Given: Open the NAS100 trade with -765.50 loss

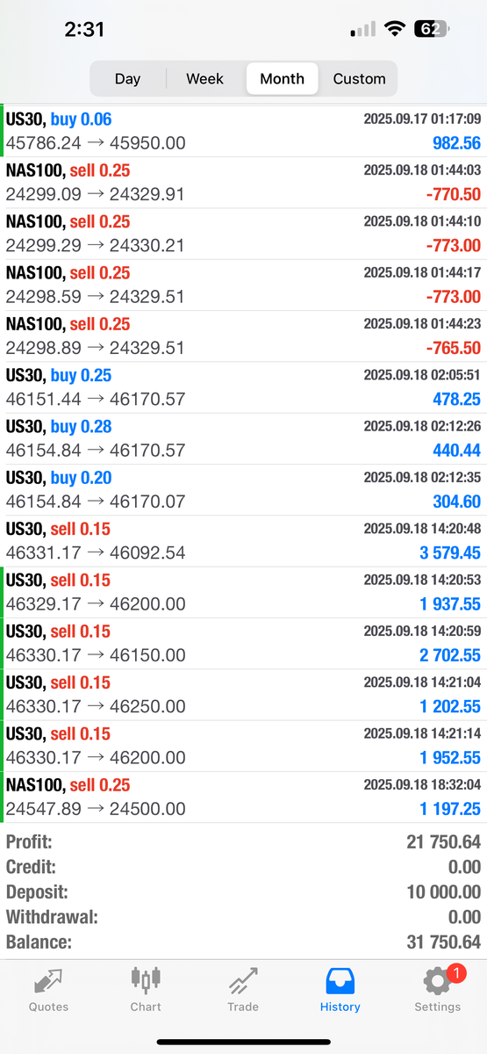Looking at the screenshot, I should [243, 336].
